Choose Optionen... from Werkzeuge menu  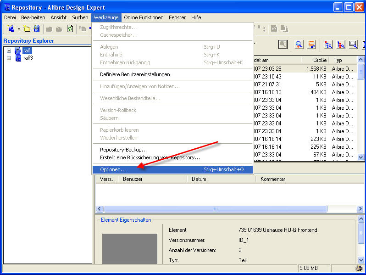[173, 169]
